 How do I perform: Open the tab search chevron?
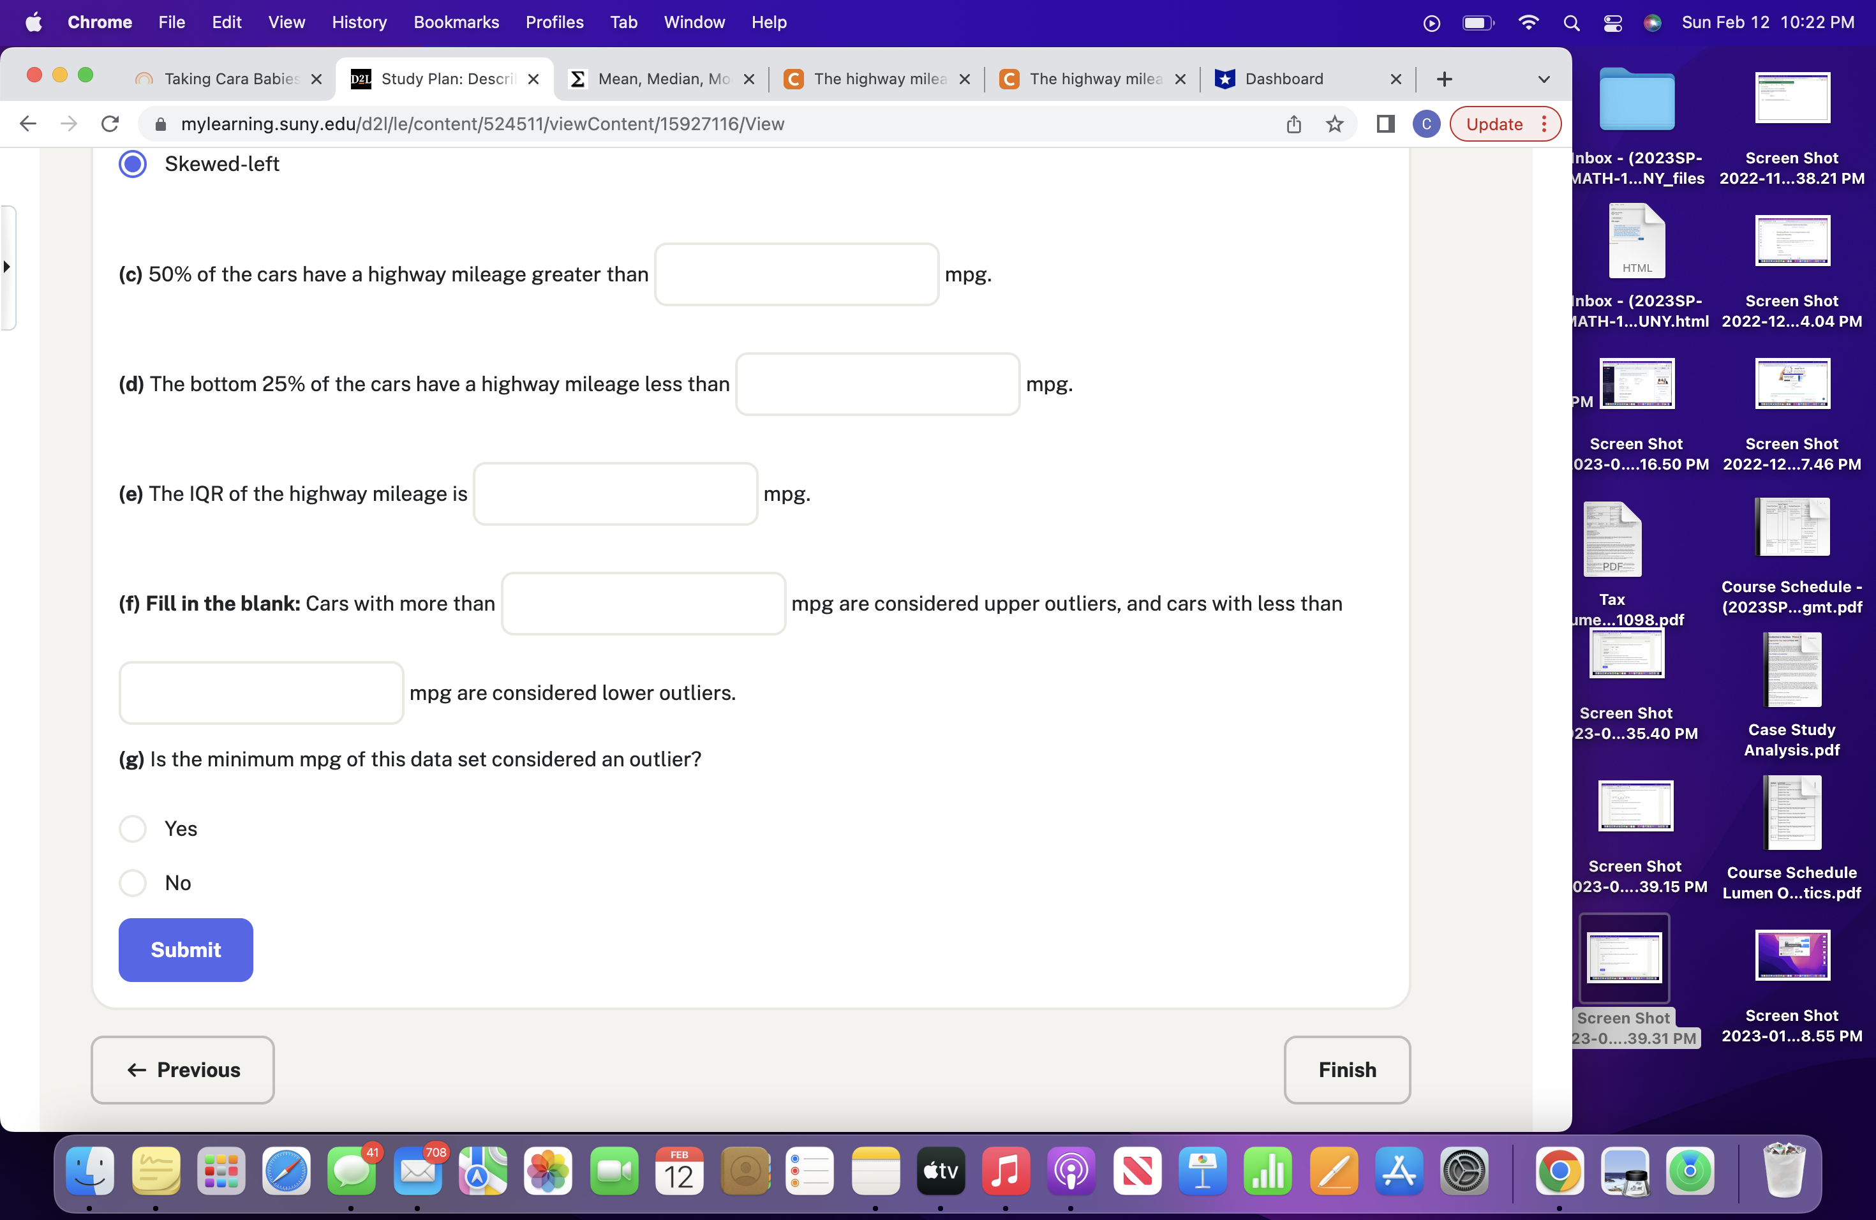(1542, 79)
